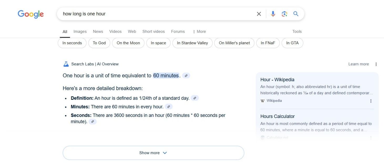Image resolution: width=384 pixels, height=163 pixels.
Task: Click the 'Search Labs | AI Overview' label
Action: pos(95,64)
